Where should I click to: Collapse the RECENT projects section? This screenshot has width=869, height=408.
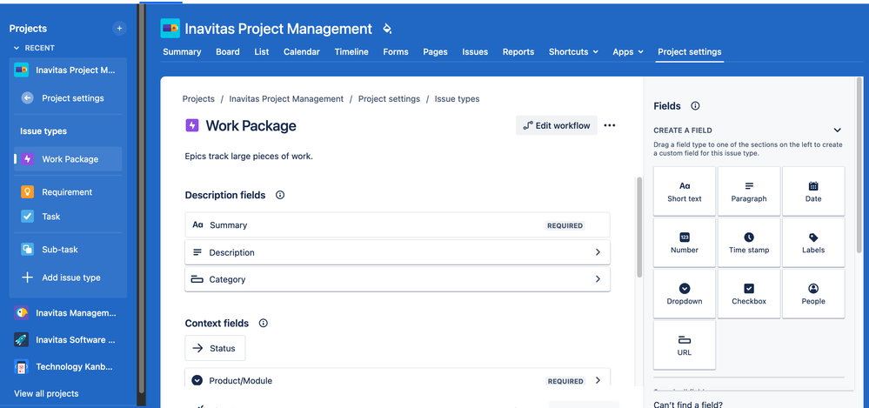17,48
